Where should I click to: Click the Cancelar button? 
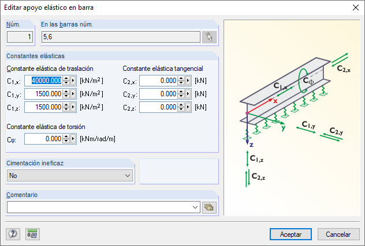coord(338,234)
